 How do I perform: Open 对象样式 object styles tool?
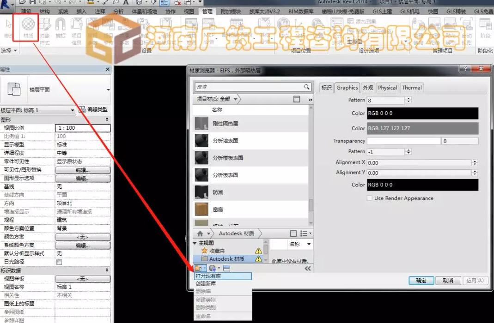point(45,31)
